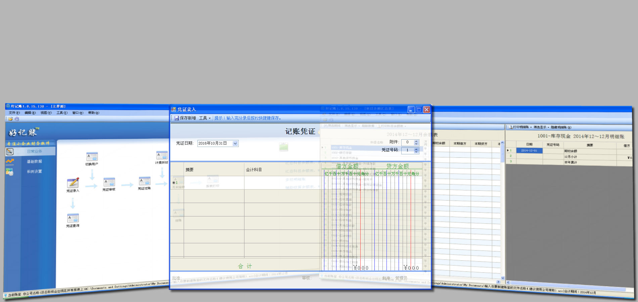Click the first row 摘要 cell

214,183
